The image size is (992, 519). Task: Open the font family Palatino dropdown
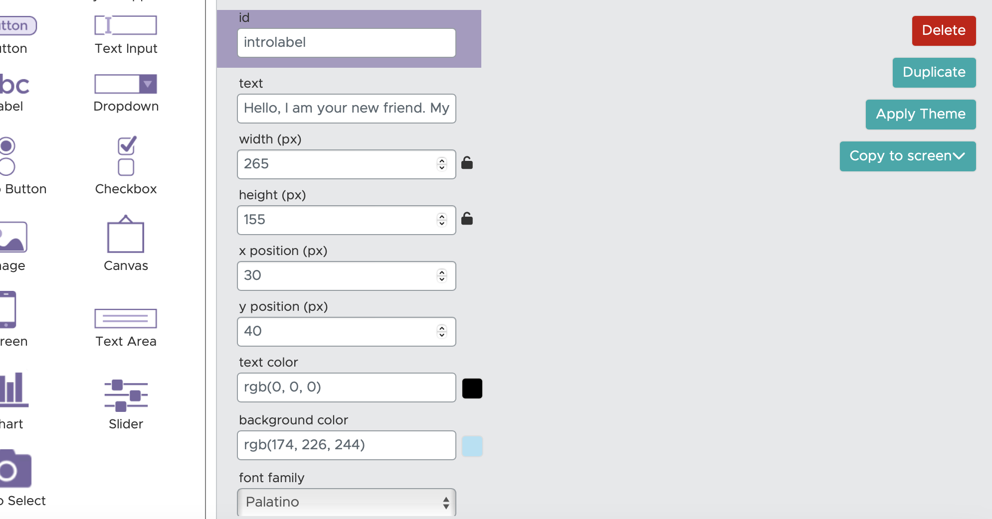pos(346,502)
